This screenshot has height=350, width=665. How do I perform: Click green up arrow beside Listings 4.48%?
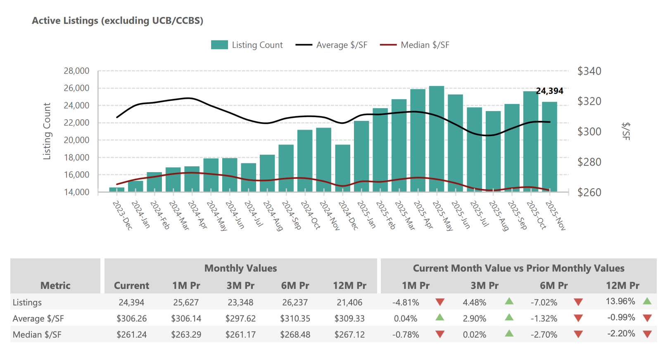click(509, 301)
